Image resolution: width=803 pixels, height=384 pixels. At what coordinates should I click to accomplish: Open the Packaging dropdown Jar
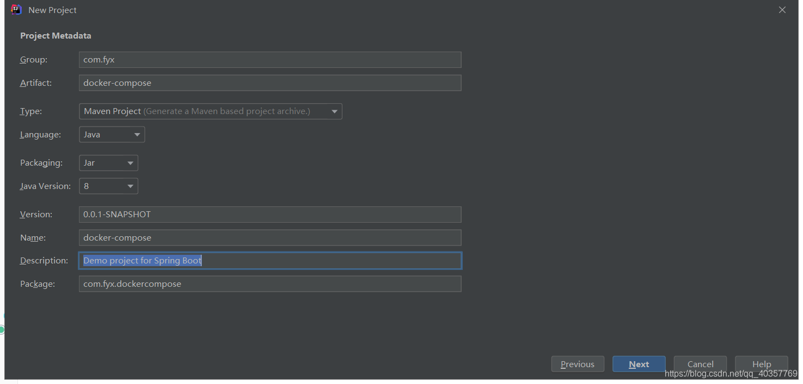click(108, 163)
